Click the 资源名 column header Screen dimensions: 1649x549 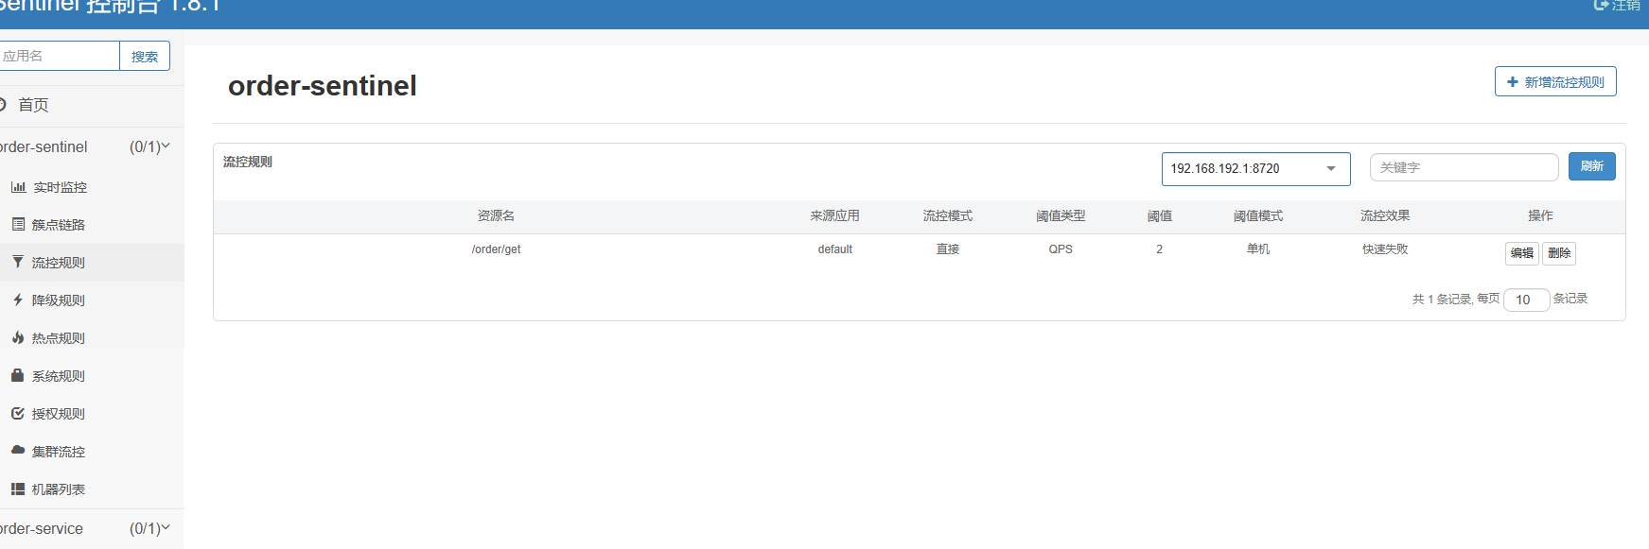pos(496,216)
